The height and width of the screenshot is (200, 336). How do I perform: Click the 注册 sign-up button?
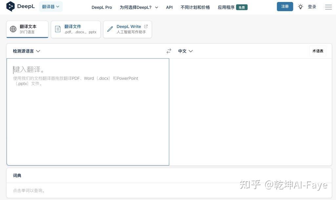(285, 7)
